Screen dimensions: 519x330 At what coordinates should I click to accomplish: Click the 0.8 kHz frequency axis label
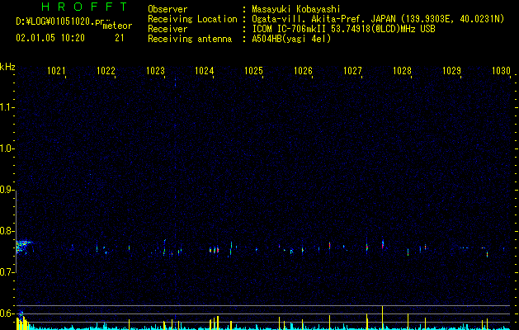pyautogui.click(x=7, y=231)
